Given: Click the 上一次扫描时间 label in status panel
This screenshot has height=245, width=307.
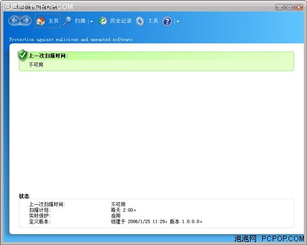Looking at the screenshot, I should pos(47,205).
